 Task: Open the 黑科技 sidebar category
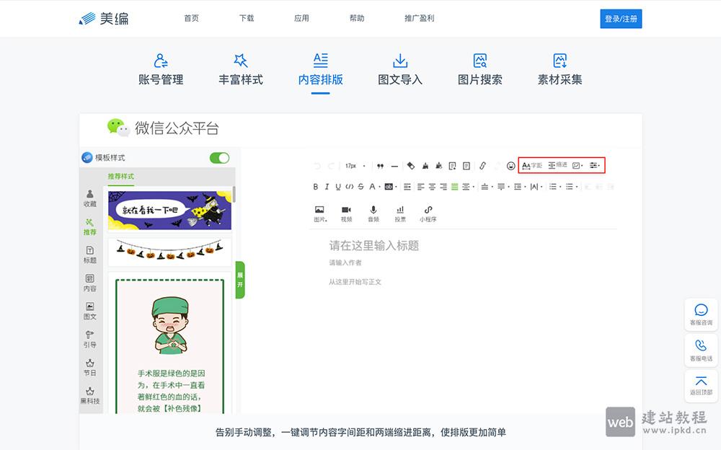pyautogui.click(x=90, y=396)
